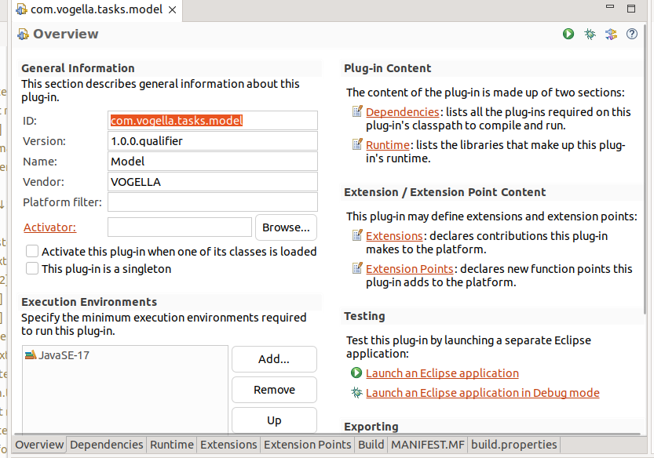Click the Browse... button for Activator
This screenshot has height=458, width=654.
coord(286,227)
